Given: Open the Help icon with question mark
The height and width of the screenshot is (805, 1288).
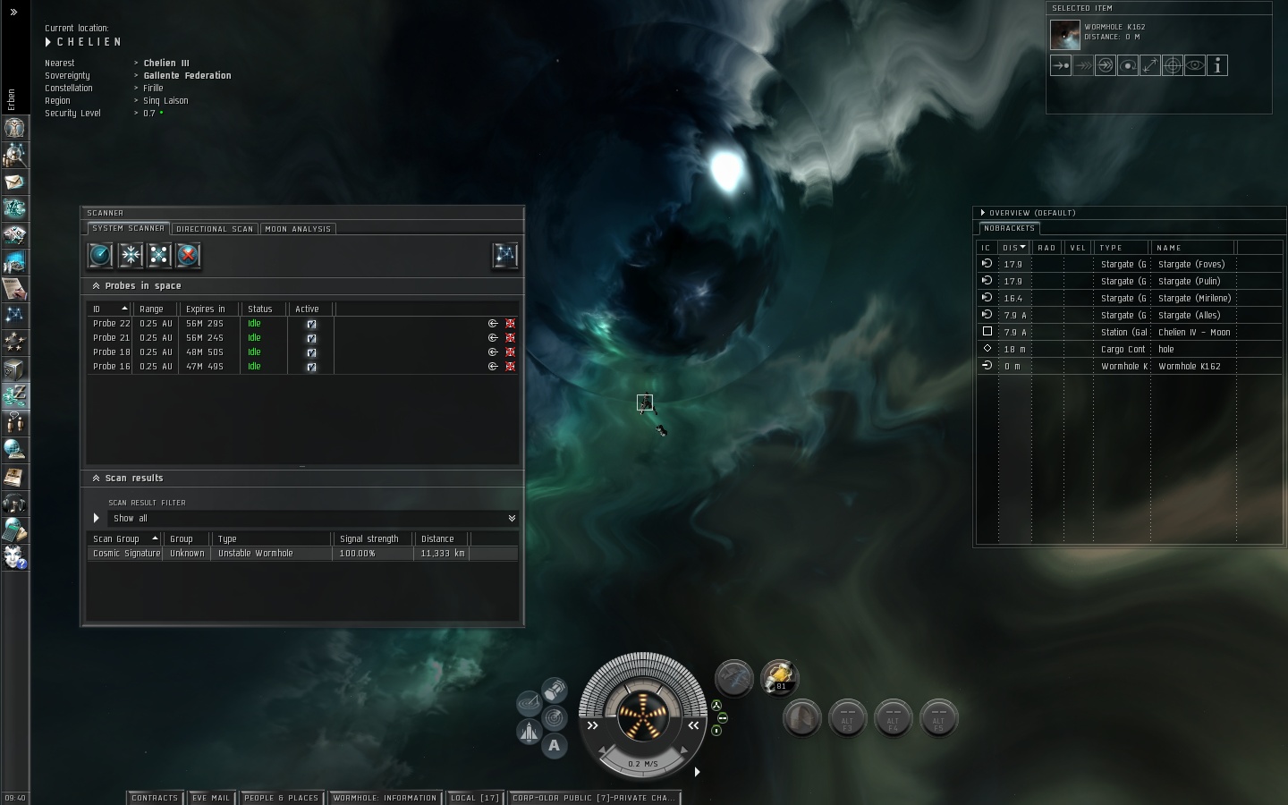Looking at the screenshot, I should tap(14, 556).
